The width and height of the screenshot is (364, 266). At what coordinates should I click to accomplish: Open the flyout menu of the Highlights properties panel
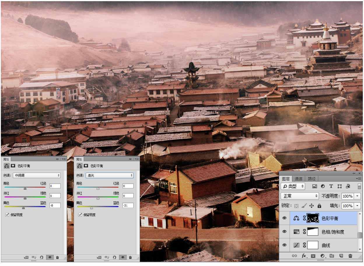tap(136, 159)
